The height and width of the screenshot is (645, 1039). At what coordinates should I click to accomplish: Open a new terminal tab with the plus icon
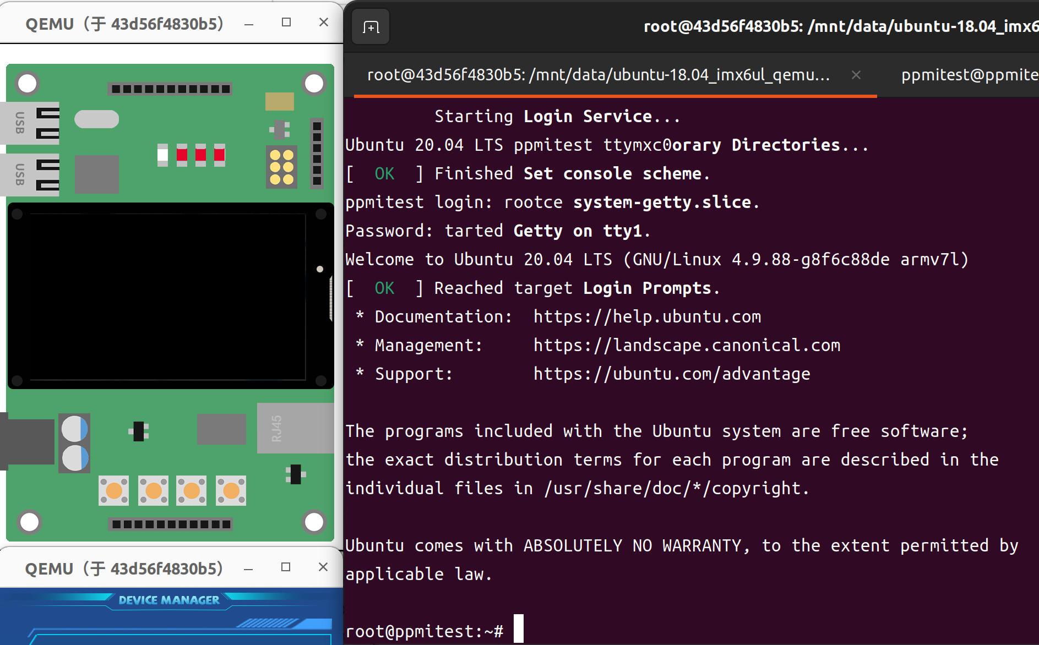click(371, 27)
